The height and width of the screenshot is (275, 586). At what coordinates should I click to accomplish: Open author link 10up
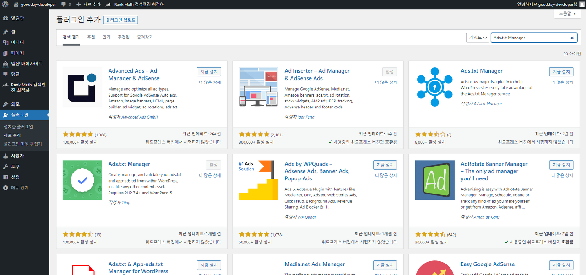[x=126, y=203]
